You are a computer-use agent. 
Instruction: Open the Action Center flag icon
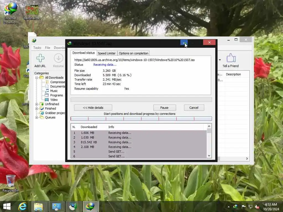243,206
